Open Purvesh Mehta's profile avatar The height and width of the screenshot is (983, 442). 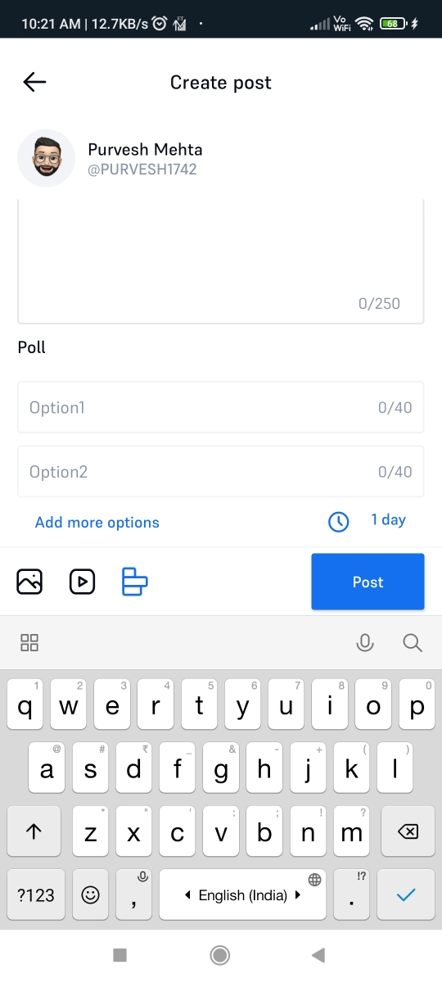point(47,158)
